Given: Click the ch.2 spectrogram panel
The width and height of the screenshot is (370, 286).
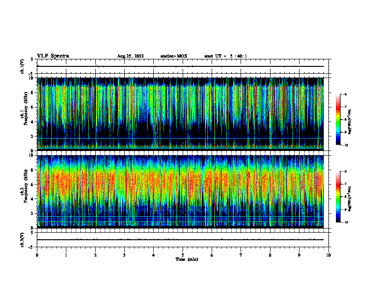Looking at the screenshot, I should 180,192.
